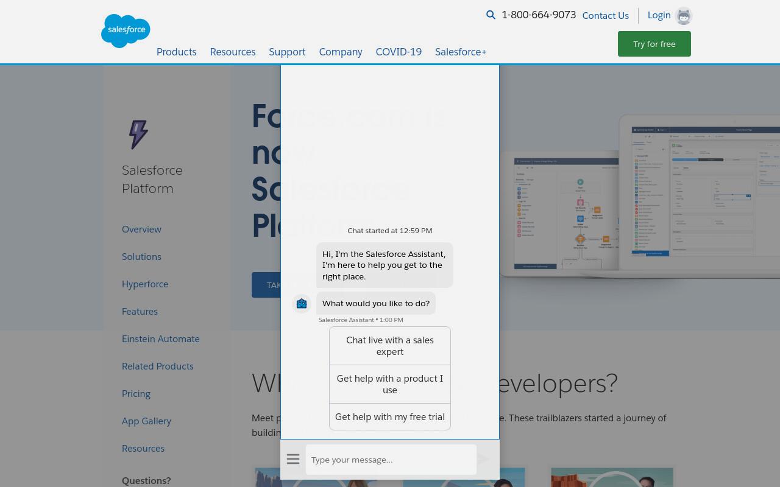This screenshot has width=780, height=487.
Task: Open the search magnifier icon
Action: 491,15
